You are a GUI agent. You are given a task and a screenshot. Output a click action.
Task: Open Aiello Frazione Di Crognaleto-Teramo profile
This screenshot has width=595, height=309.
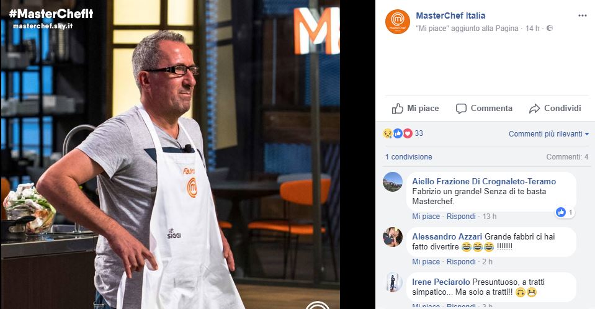click(x=484, y=181)
